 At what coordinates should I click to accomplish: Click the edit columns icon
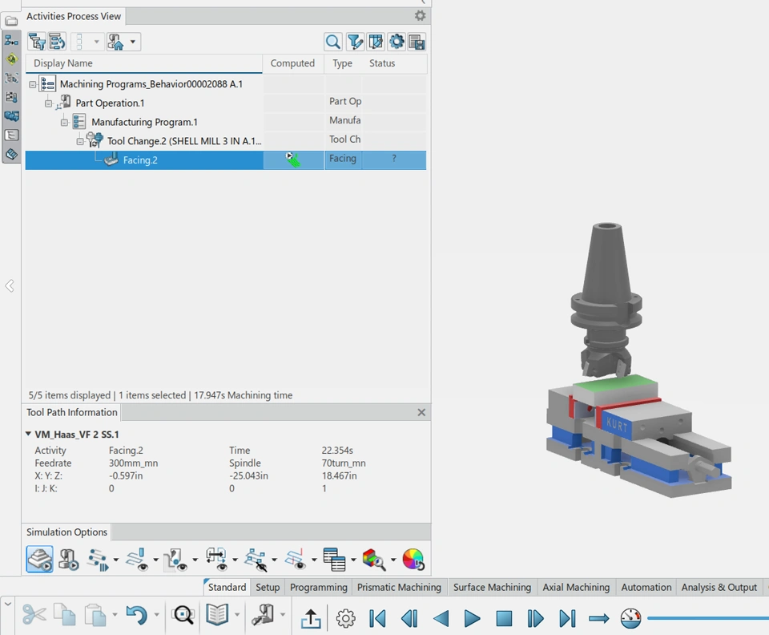376,42
